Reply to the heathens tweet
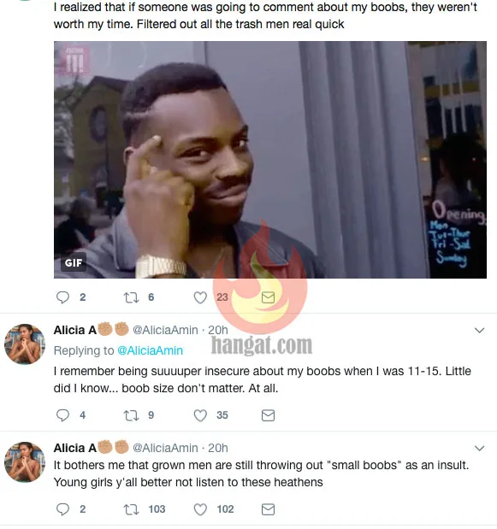497x529 pixels. [x=62, y=509]
